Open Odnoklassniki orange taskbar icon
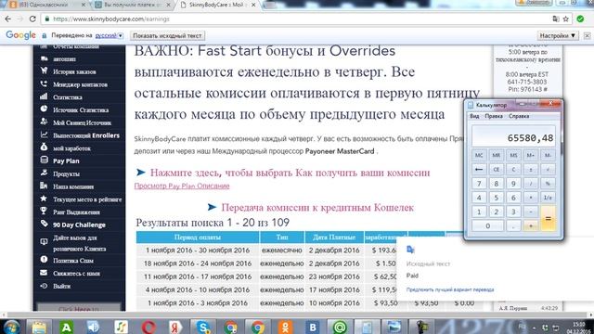Image resolution: width=594 pixels, height=334 pixels. (x=285, y=327)
